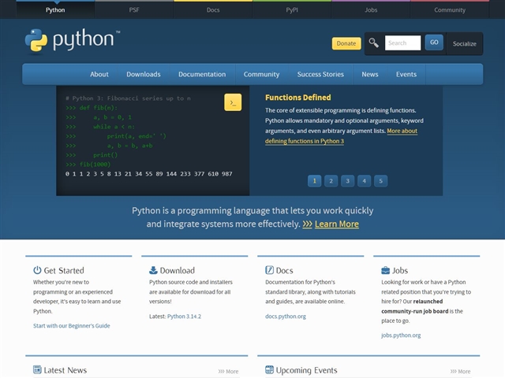Viewport: 505px width, 378px height.
Task: Click the Docs notepad icon
Action: click(x=269, y=270)
